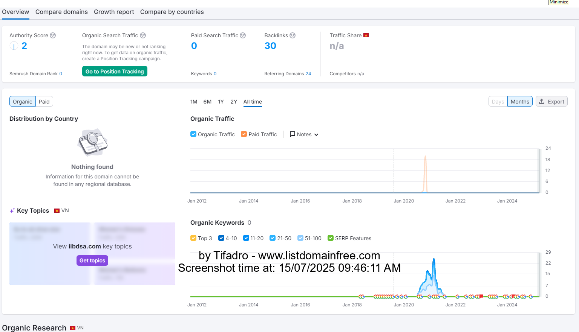Toggle the Organic Traffic checkbox
The height and width of the screenshot is (332, 579).
point(193,134)
